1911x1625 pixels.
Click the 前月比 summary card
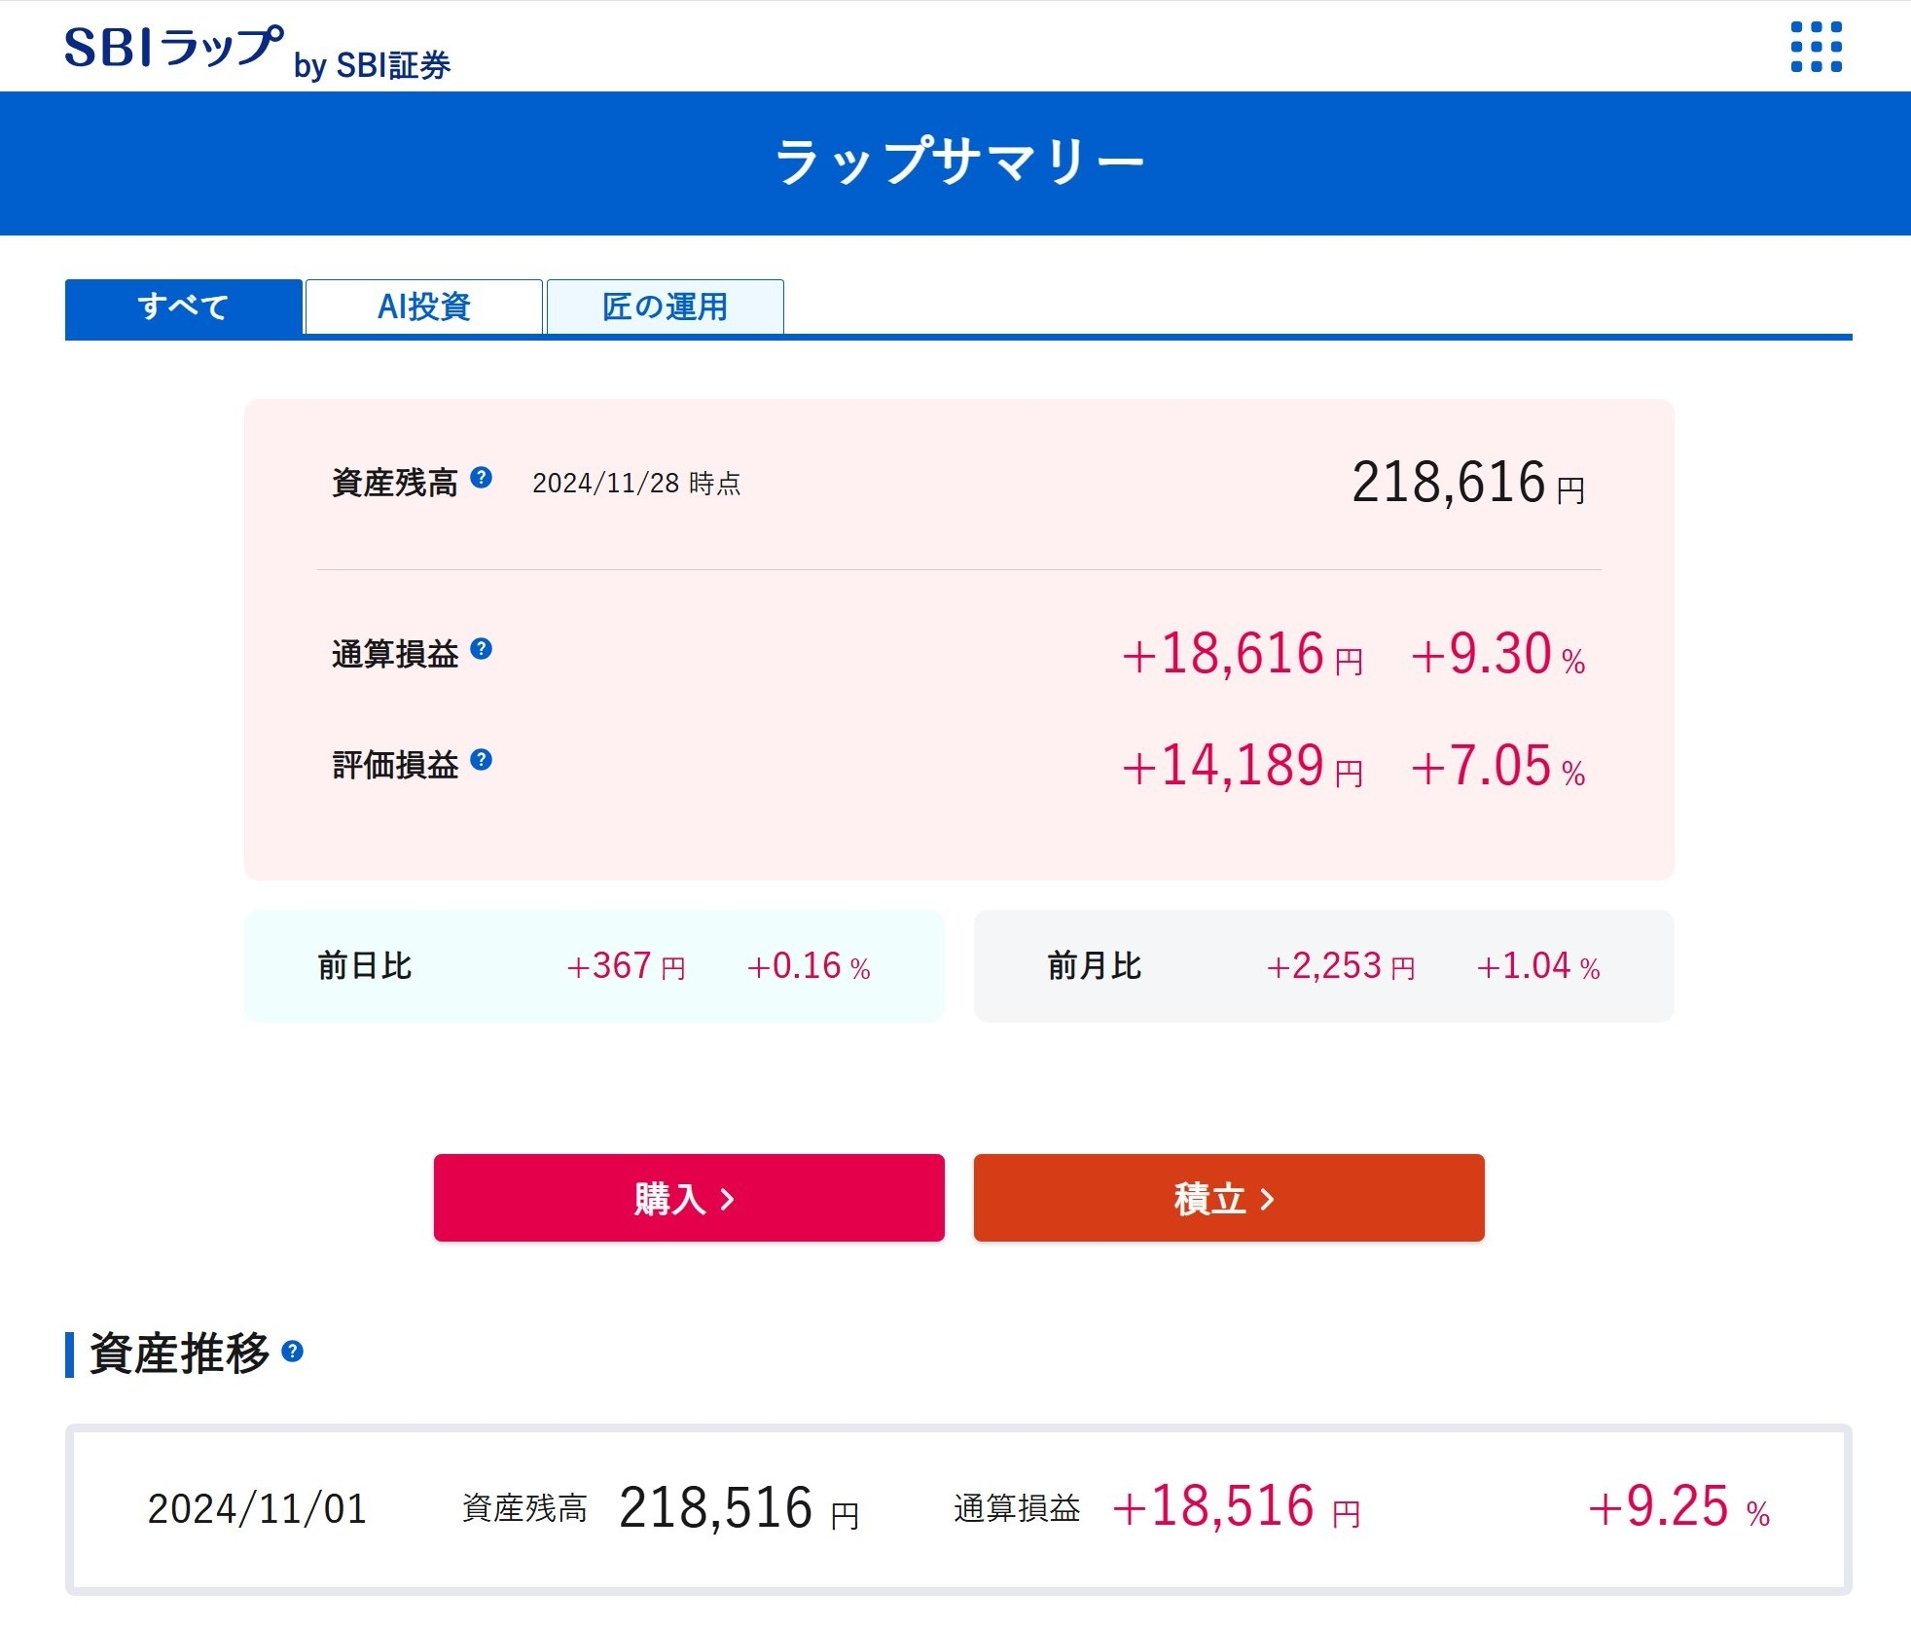1323,966
